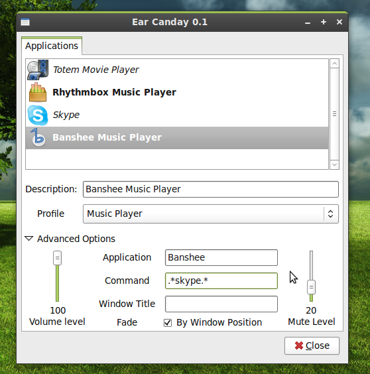370x374 pixels.
Task: Select the Skype icon in list
Action: [38, 115]
